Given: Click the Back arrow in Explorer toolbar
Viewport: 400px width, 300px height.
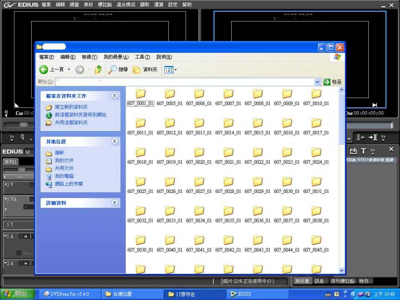Looking at the screenshot, I should coord(44,70).
